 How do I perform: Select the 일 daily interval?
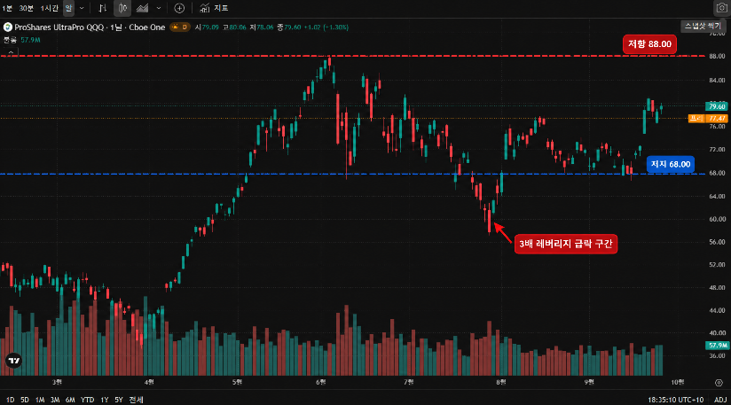pyautogui.click(x=68, y=8)
